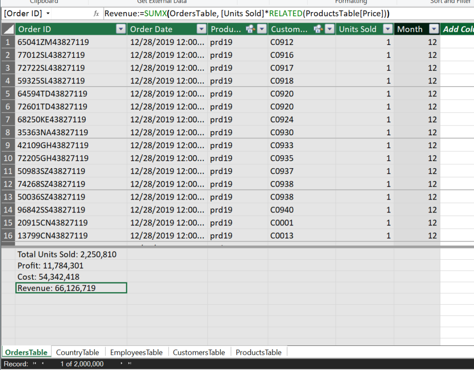Select row 5 by its row number
This screenshot has height=370, width=474.
point(8,94)
